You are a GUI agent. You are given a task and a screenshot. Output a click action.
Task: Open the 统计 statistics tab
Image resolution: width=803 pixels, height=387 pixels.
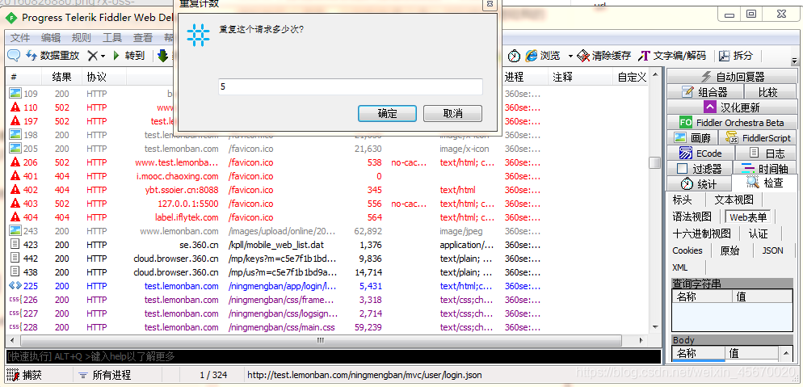(699, 183)
